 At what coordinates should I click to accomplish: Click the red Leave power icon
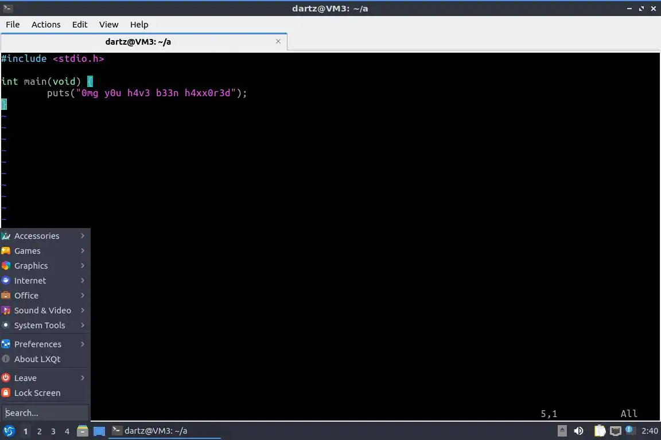click(x=6, y=378)
